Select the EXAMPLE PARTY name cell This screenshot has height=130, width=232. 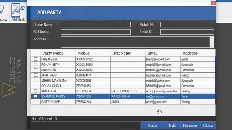(x=58, y=96)
